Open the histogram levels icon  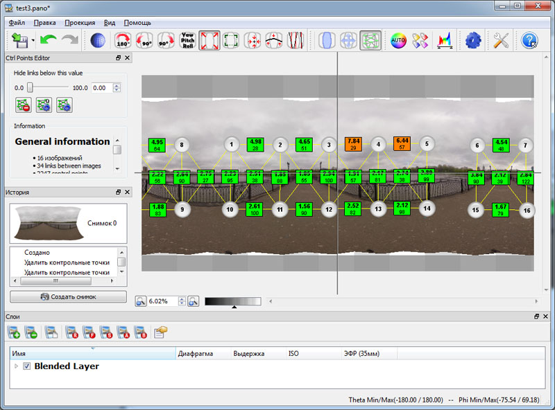tap(445, 40)
